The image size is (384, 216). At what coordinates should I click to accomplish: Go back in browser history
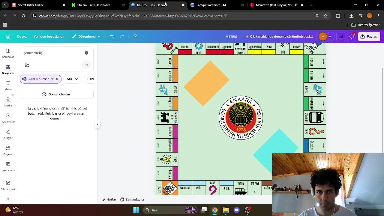pyautogui.click(x=5, y=16)
